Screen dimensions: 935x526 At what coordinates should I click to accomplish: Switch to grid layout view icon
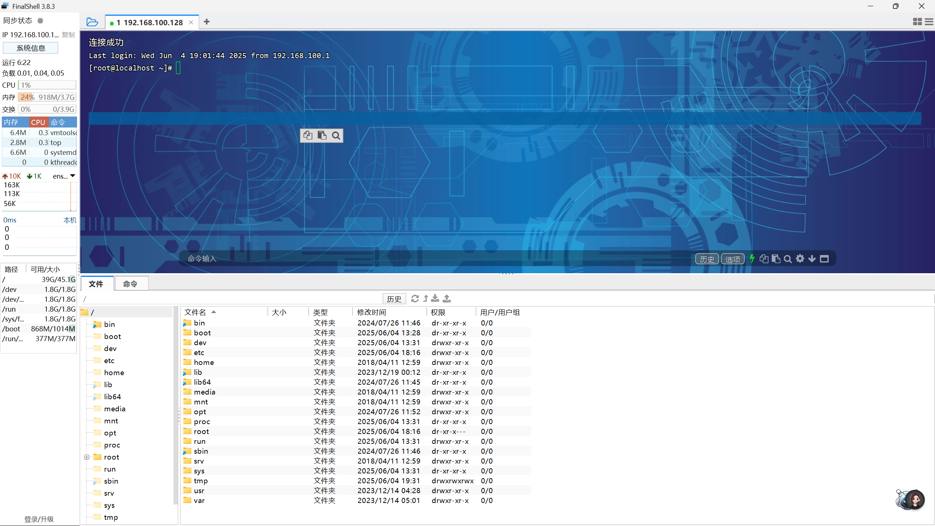917,22
